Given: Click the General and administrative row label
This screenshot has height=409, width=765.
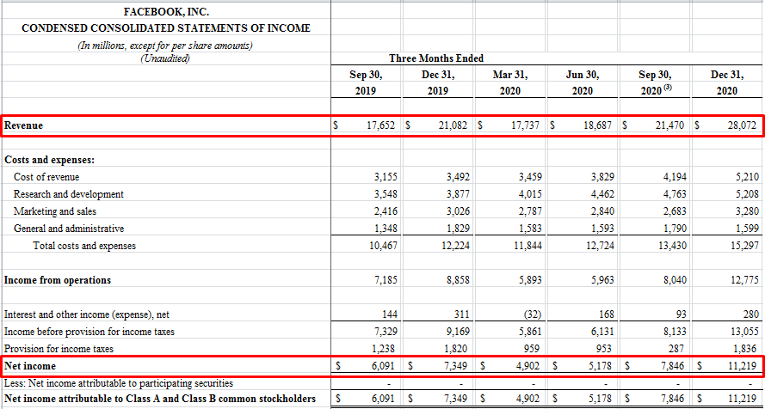Looking at the screenshot, I should tap(68, 229).
